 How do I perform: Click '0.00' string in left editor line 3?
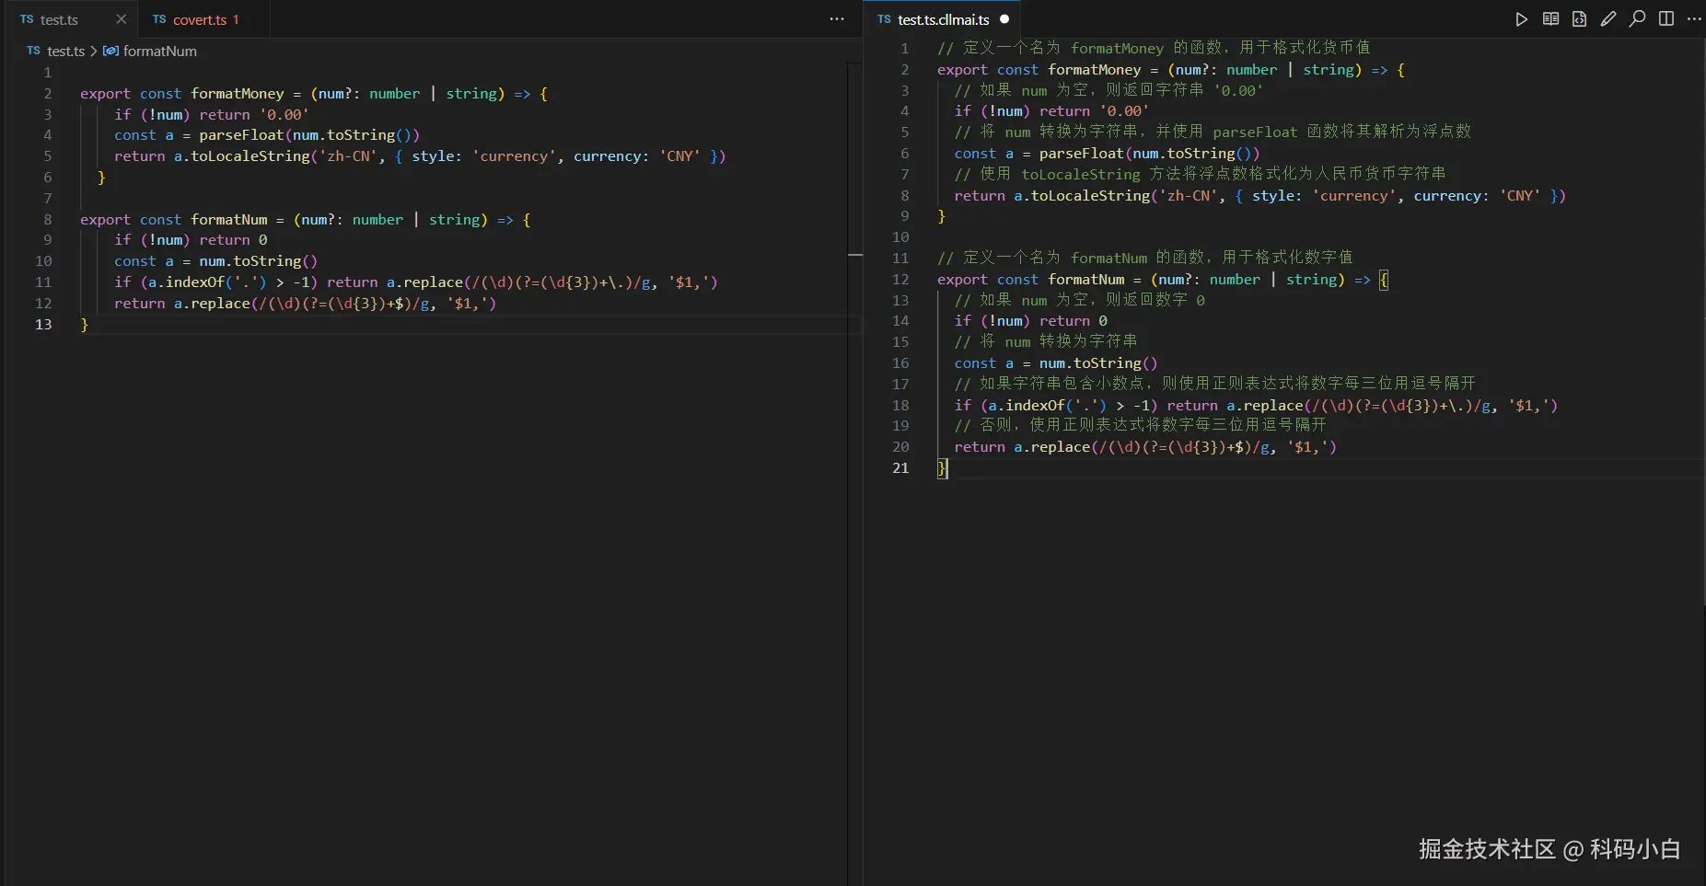[284, 115]
